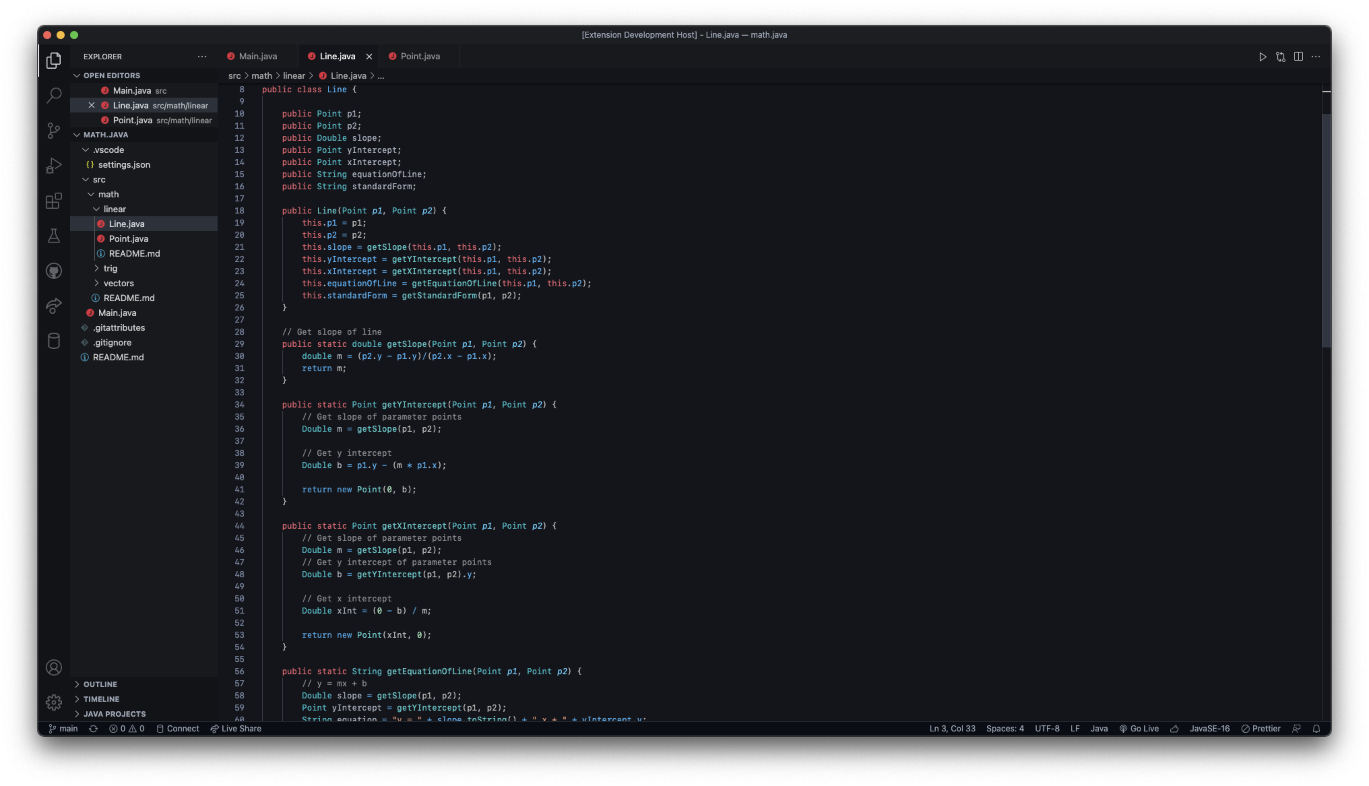Open Run and Debug view
The image size is (1369, 786).
pos(54,165)
